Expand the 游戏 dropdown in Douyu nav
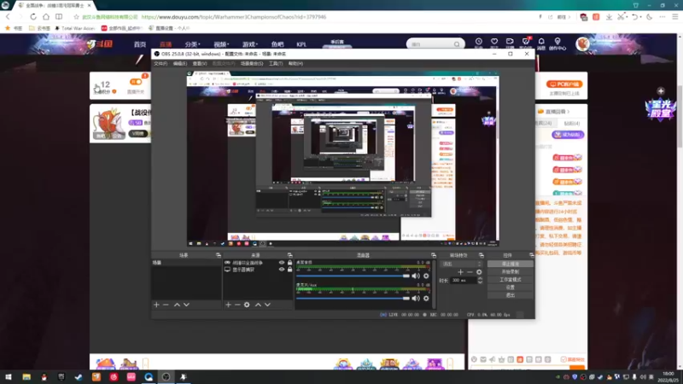The image size is (683, 384). 250,44
